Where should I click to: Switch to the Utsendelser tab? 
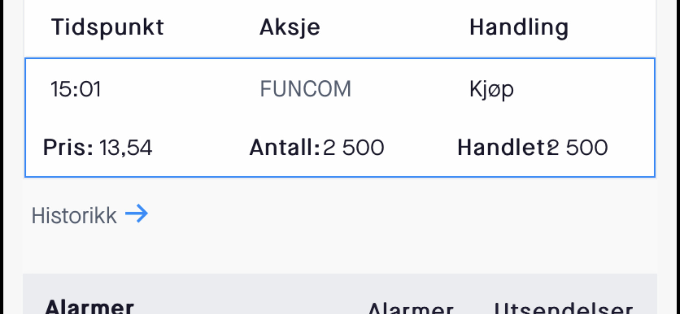click(x=563, y=308)
